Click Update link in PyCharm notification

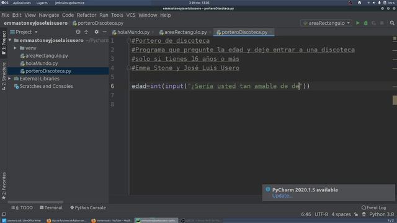click(x=282, y=196)
